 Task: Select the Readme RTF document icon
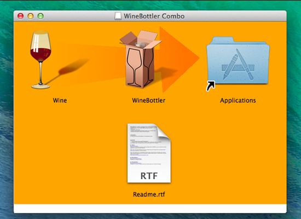tap(149, 153)
